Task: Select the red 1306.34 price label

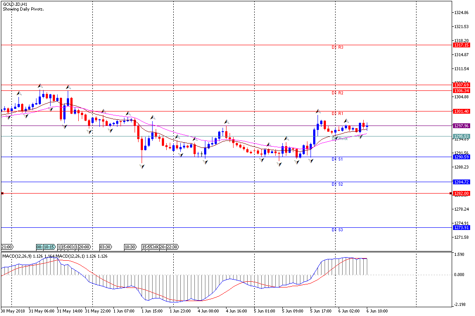Action: (461, 91)
